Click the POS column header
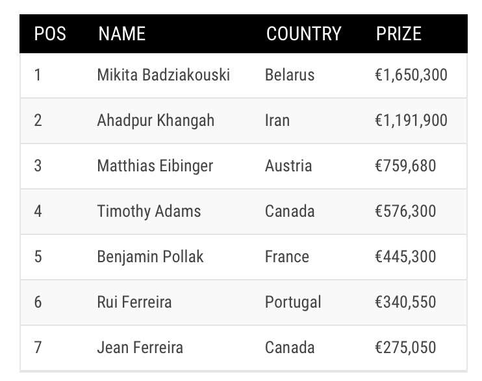 [x=50, y=34]
